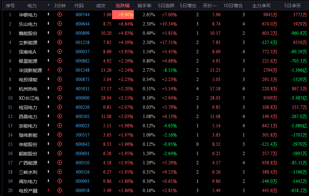
Task: Click the 3分钟 play icon for 乐山电力
Action: [x=59, y=24]
